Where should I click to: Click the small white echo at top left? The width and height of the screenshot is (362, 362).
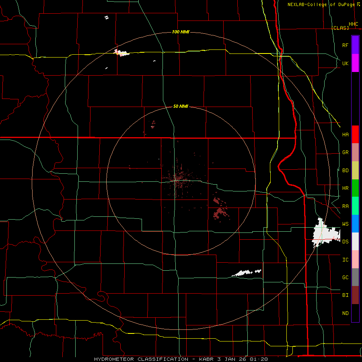pyautogui.click(x=107, y=17)
